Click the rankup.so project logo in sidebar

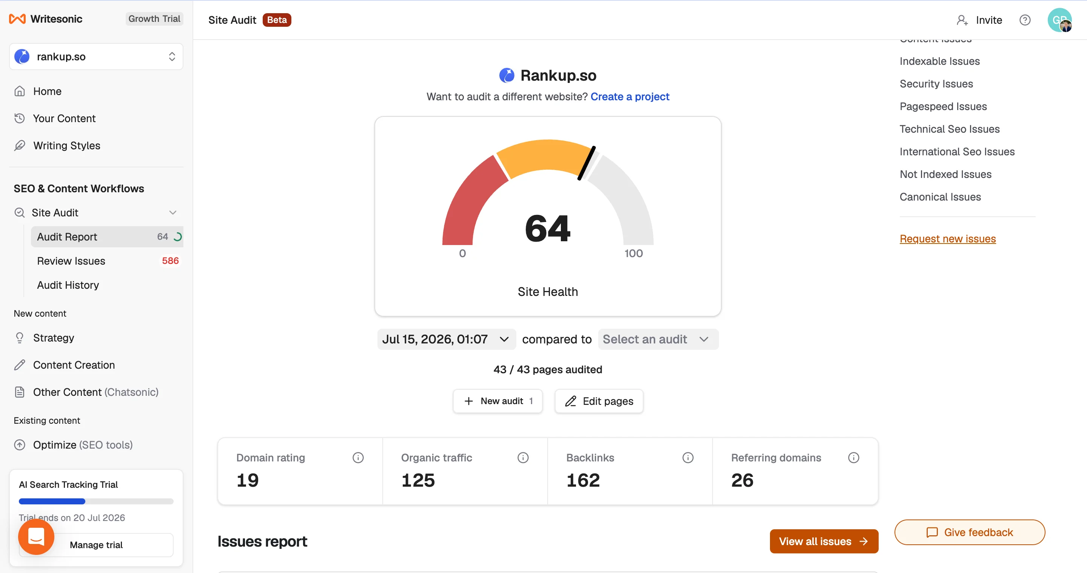click(x=22, y=57)
